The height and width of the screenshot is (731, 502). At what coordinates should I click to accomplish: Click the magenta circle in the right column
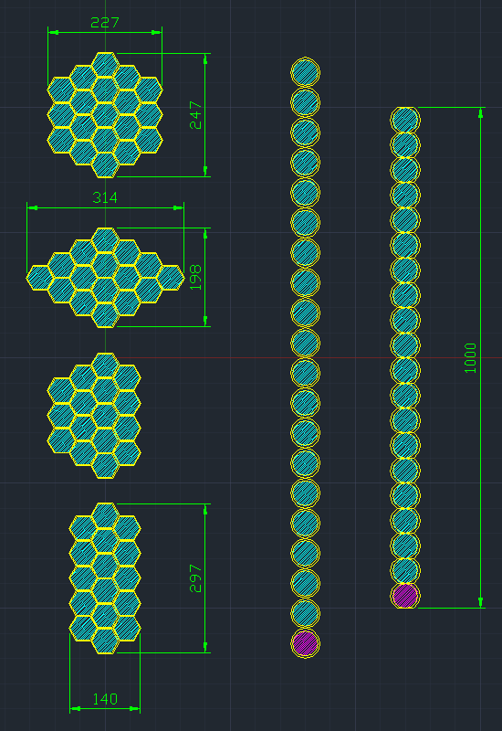tap(405, 596)
